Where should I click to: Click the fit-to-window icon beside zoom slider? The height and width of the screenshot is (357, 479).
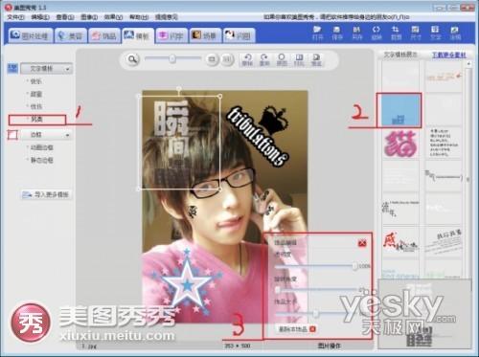point(212,59)
